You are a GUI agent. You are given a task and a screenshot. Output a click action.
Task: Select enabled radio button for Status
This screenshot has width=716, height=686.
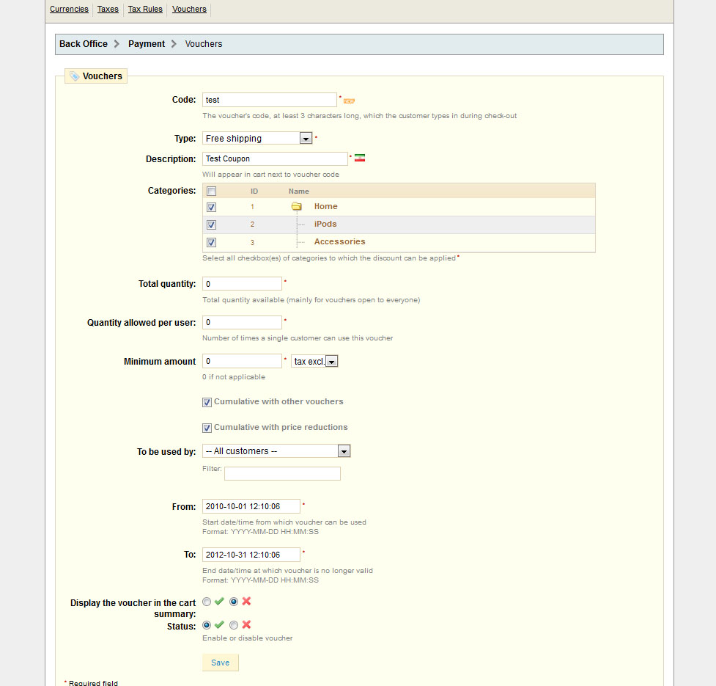point(207,625)
